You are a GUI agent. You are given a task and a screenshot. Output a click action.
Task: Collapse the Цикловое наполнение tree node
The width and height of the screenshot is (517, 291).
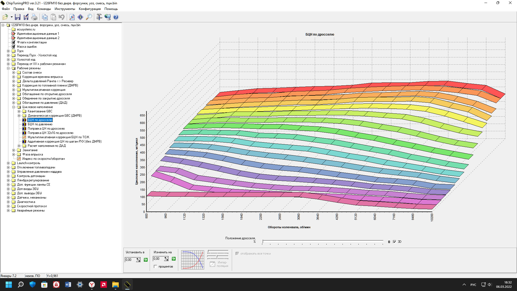14,107
